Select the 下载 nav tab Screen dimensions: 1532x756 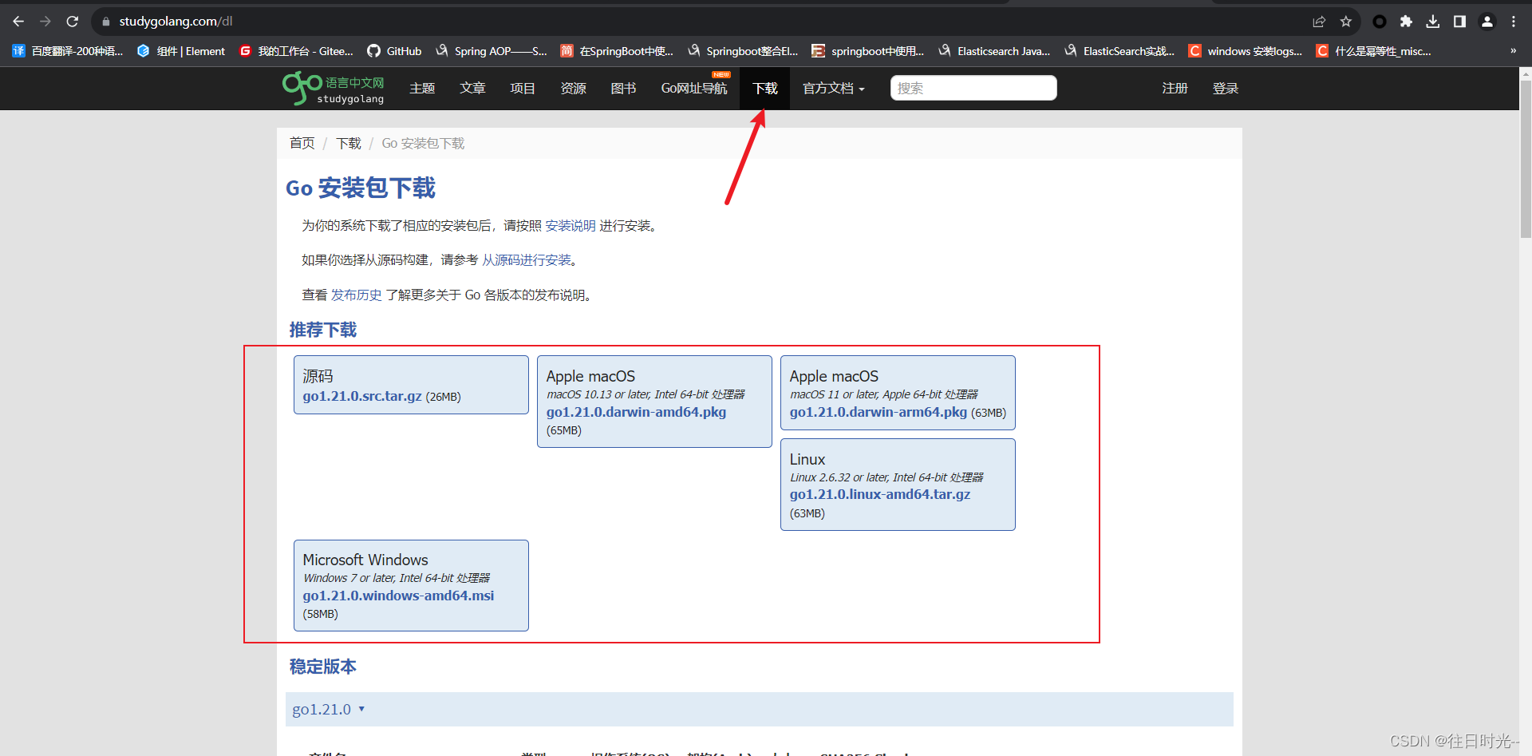pos(765,89)
